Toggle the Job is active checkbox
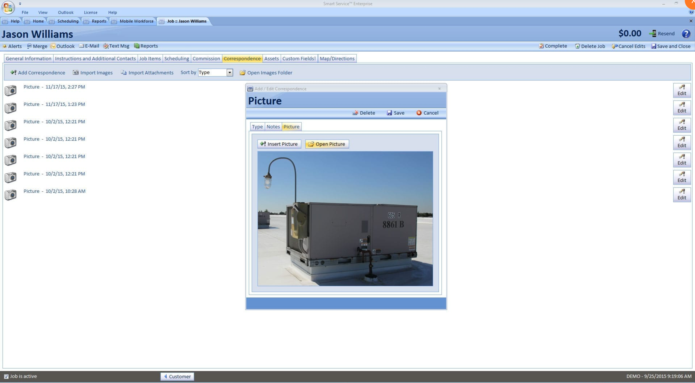The image size is (695, 383). (6, 376)
